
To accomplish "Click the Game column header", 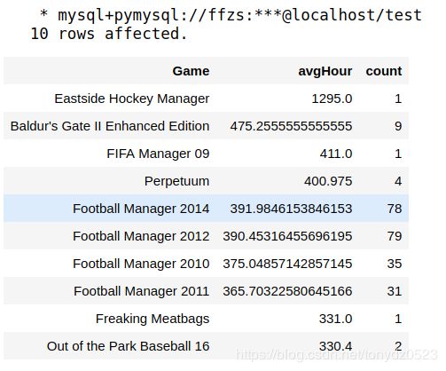I will (x=191, y=71).
